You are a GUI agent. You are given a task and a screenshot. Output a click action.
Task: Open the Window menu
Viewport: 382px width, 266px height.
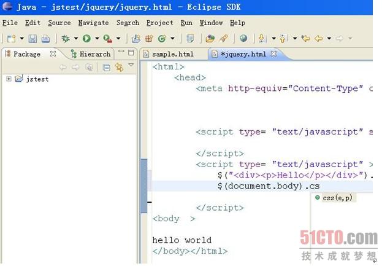tap(211, 23)
